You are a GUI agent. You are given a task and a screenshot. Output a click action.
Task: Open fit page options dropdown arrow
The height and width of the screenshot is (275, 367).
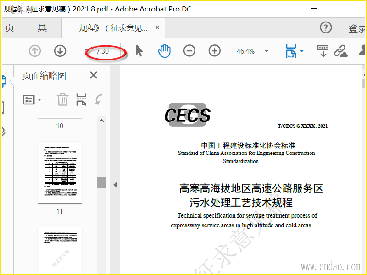[302, 51]
